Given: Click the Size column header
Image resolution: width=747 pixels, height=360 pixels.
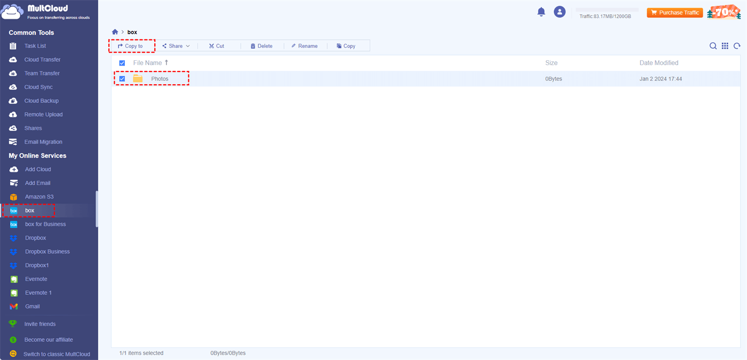Looking at the screenshot, I should click(x=551, y=63).
